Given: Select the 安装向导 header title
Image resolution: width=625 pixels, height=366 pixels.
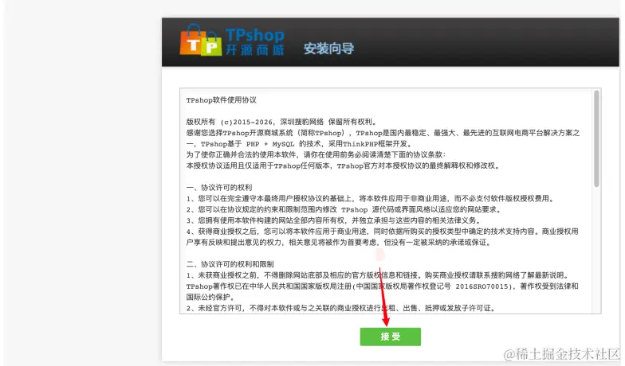Looking at the screenshot, I should click(328, 49).
